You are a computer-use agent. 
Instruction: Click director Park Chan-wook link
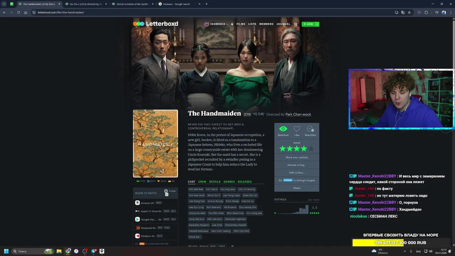pos(298,114)
